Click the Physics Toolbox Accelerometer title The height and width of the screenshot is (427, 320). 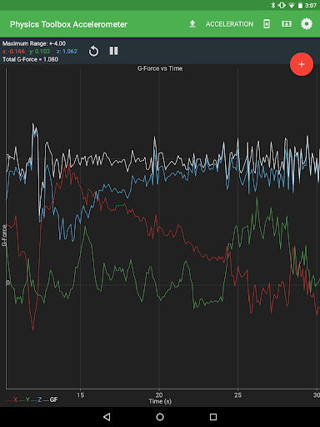pos(68,24)
